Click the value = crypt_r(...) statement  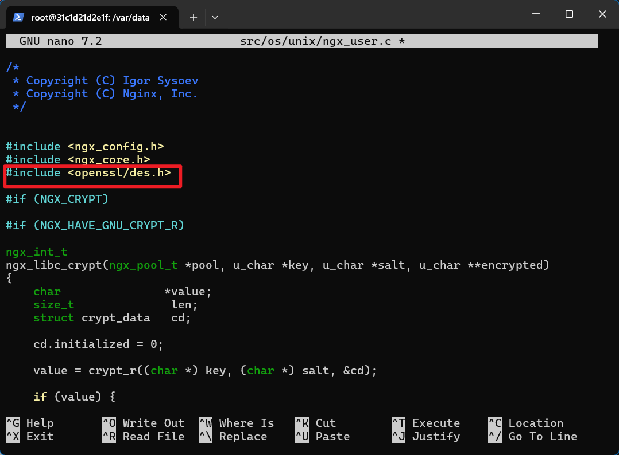point(206,371)
